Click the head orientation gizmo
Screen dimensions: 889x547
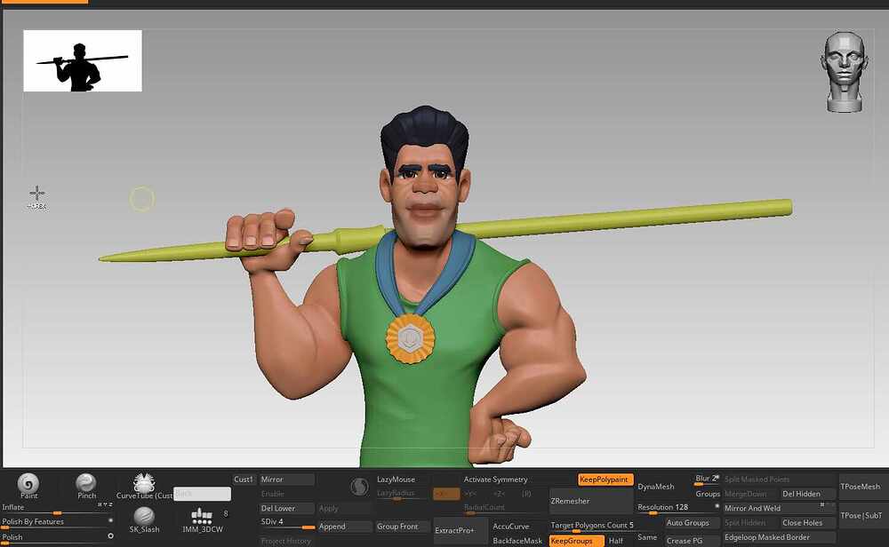[x=845, y=72]
